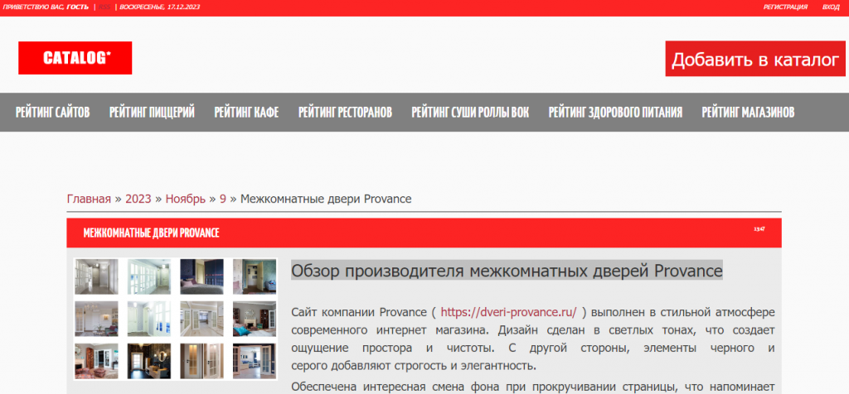Open "Рейтинг здорового питания" menu item
849x394 pixels.
point(615,112)
